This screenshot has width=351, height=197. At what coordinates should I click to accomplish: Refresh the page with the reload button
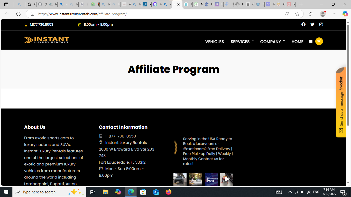pyautogui.click(x=19, y=14)
